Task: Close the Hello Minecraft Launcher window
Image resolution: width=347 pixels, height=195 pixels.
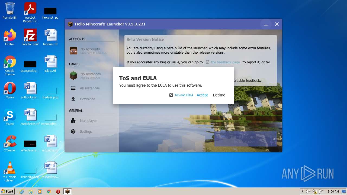Action: point(277,24)
